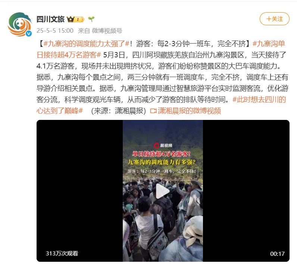297x264 pixels.
Task: Play the video using center play icon
Action: 163,191
